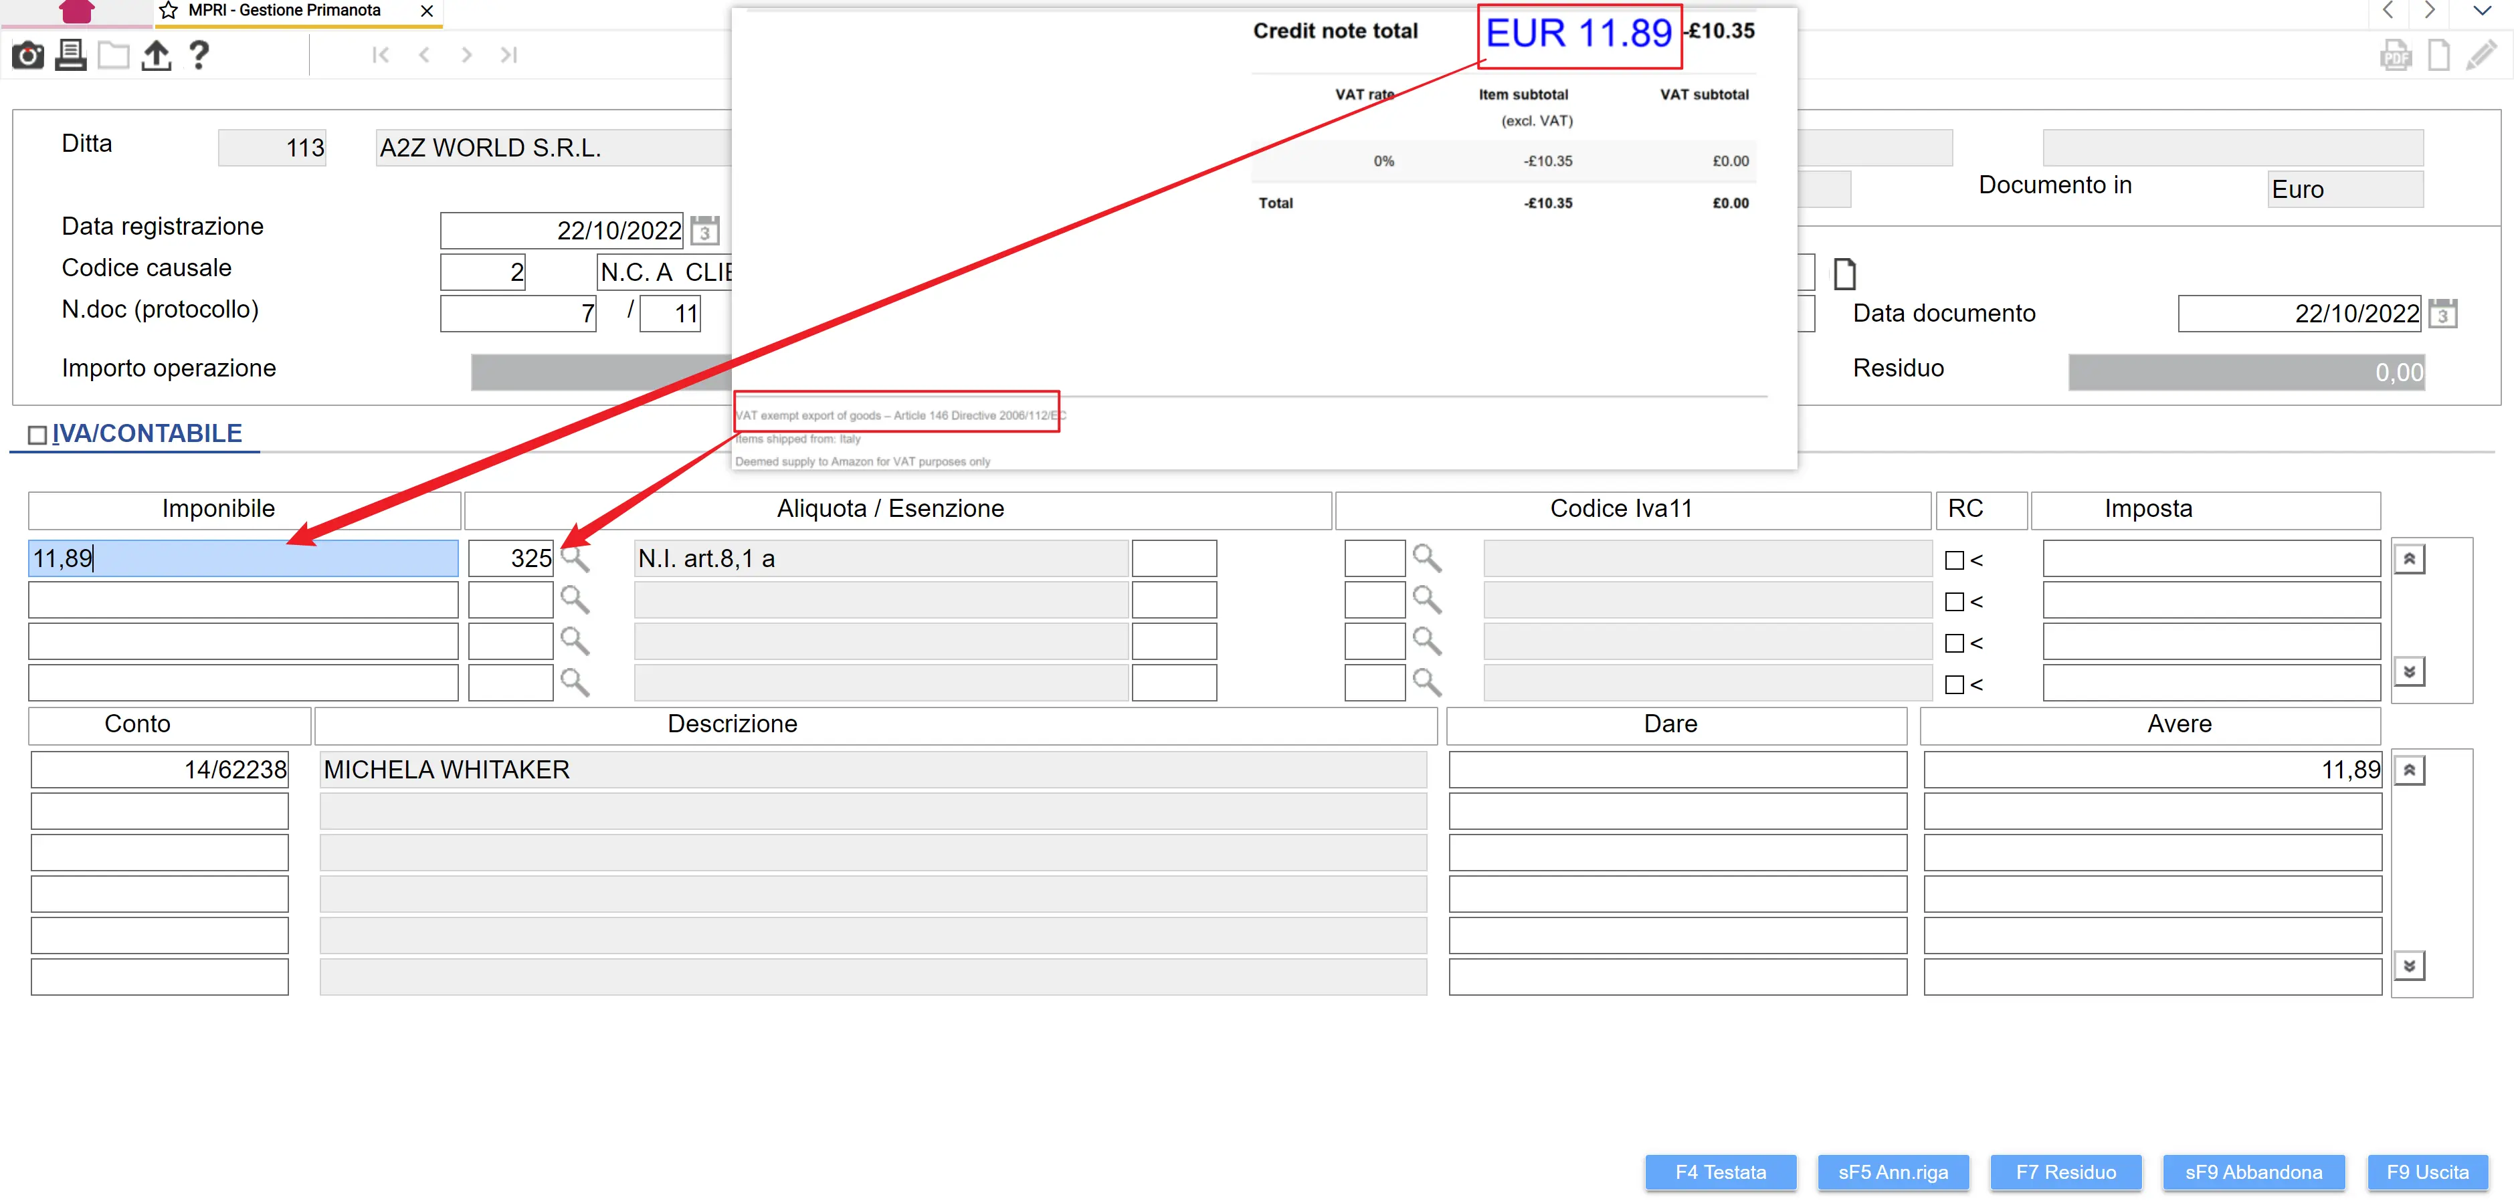This screenshot has height=1203, width=2514.
Task: Click the PDF export icon
Action: pyautogui.click(x=2394, y=55)
